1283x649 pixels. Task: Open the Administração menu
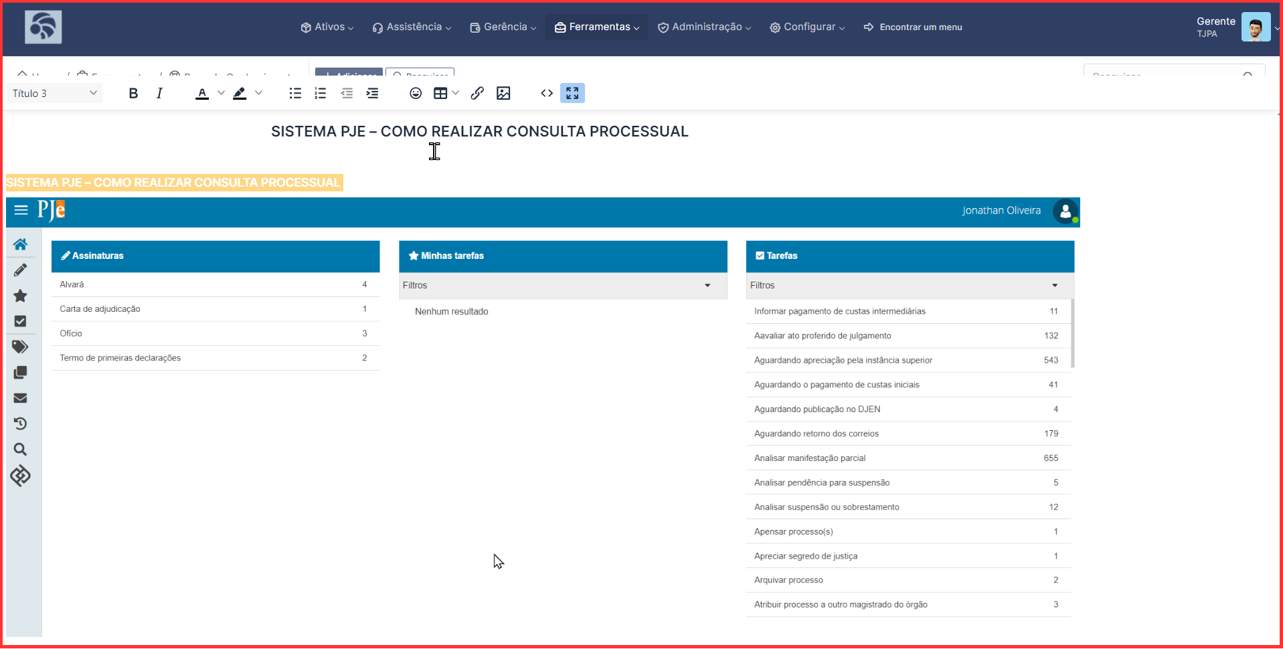705,27
